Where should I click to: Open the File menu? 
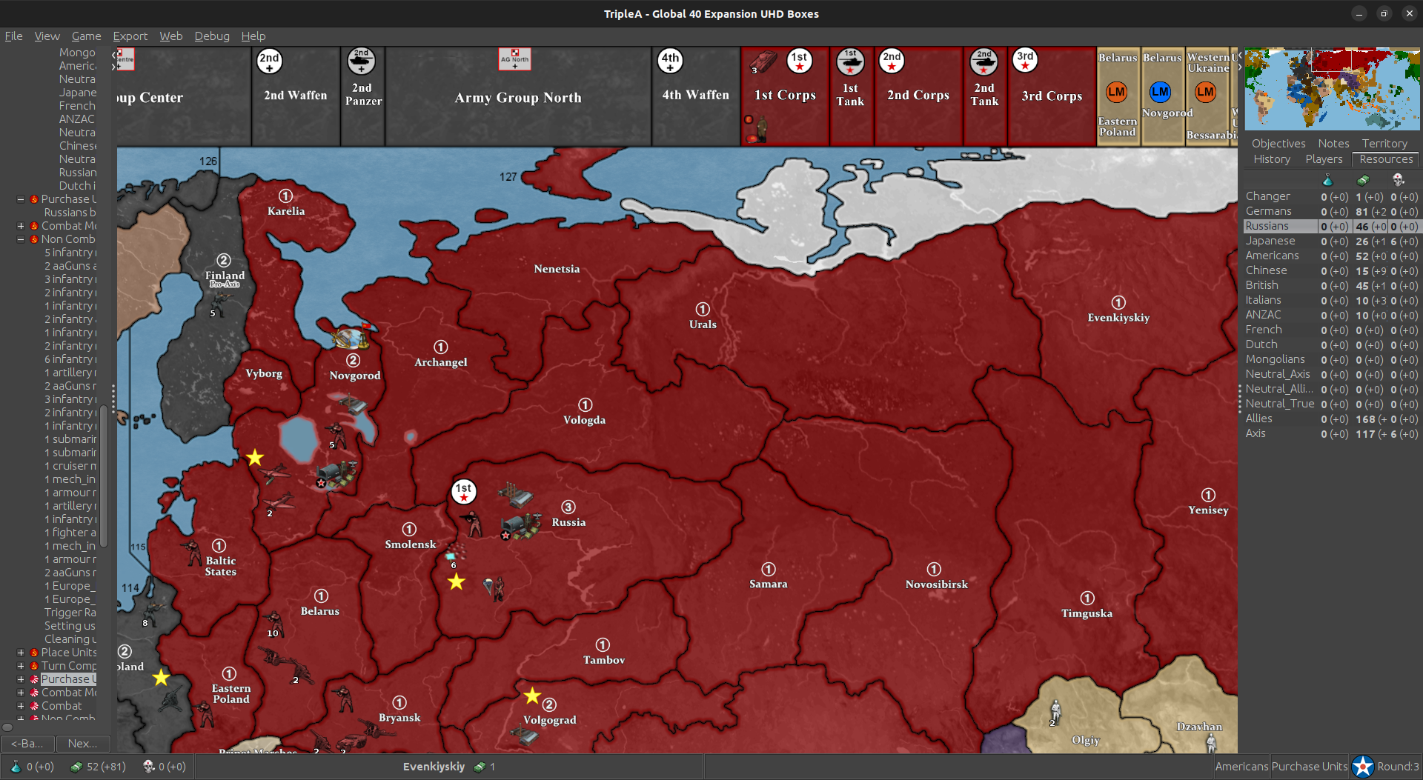pyautogui.click(x=13, y=36)
